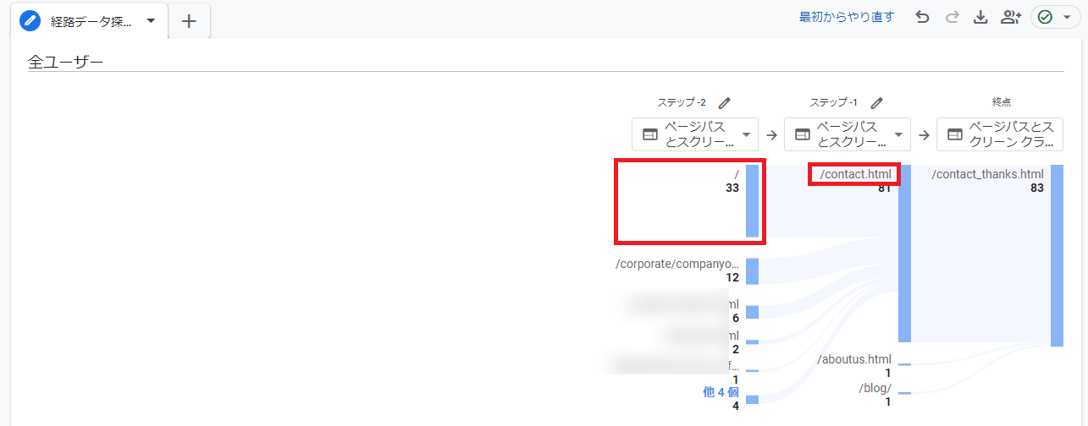Image resolution: width=1088 pixels, height=426 pixels.
Task: Download the exploration data
Action: pos(980,17)
